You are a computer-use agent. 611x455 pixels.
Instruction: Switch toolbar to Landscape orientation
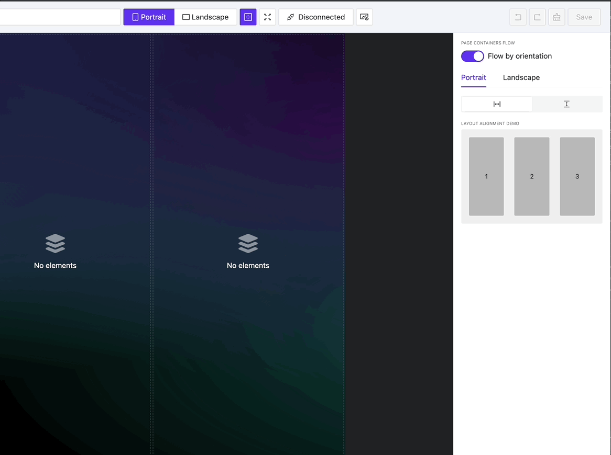pyautogui.click(x=205, y=17)
